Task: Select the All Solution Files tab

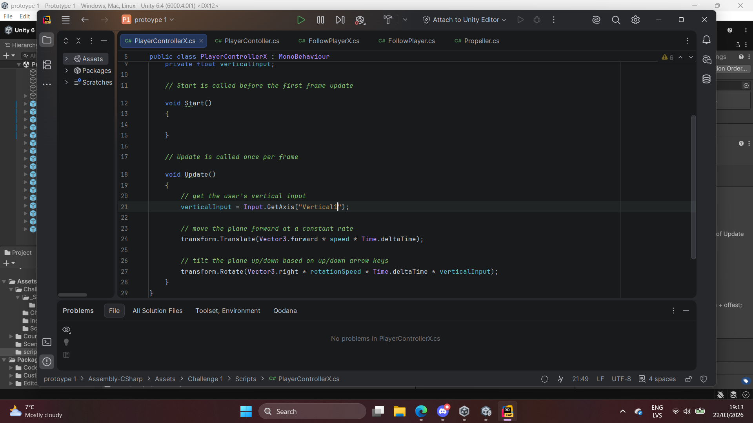Action: 157,311
